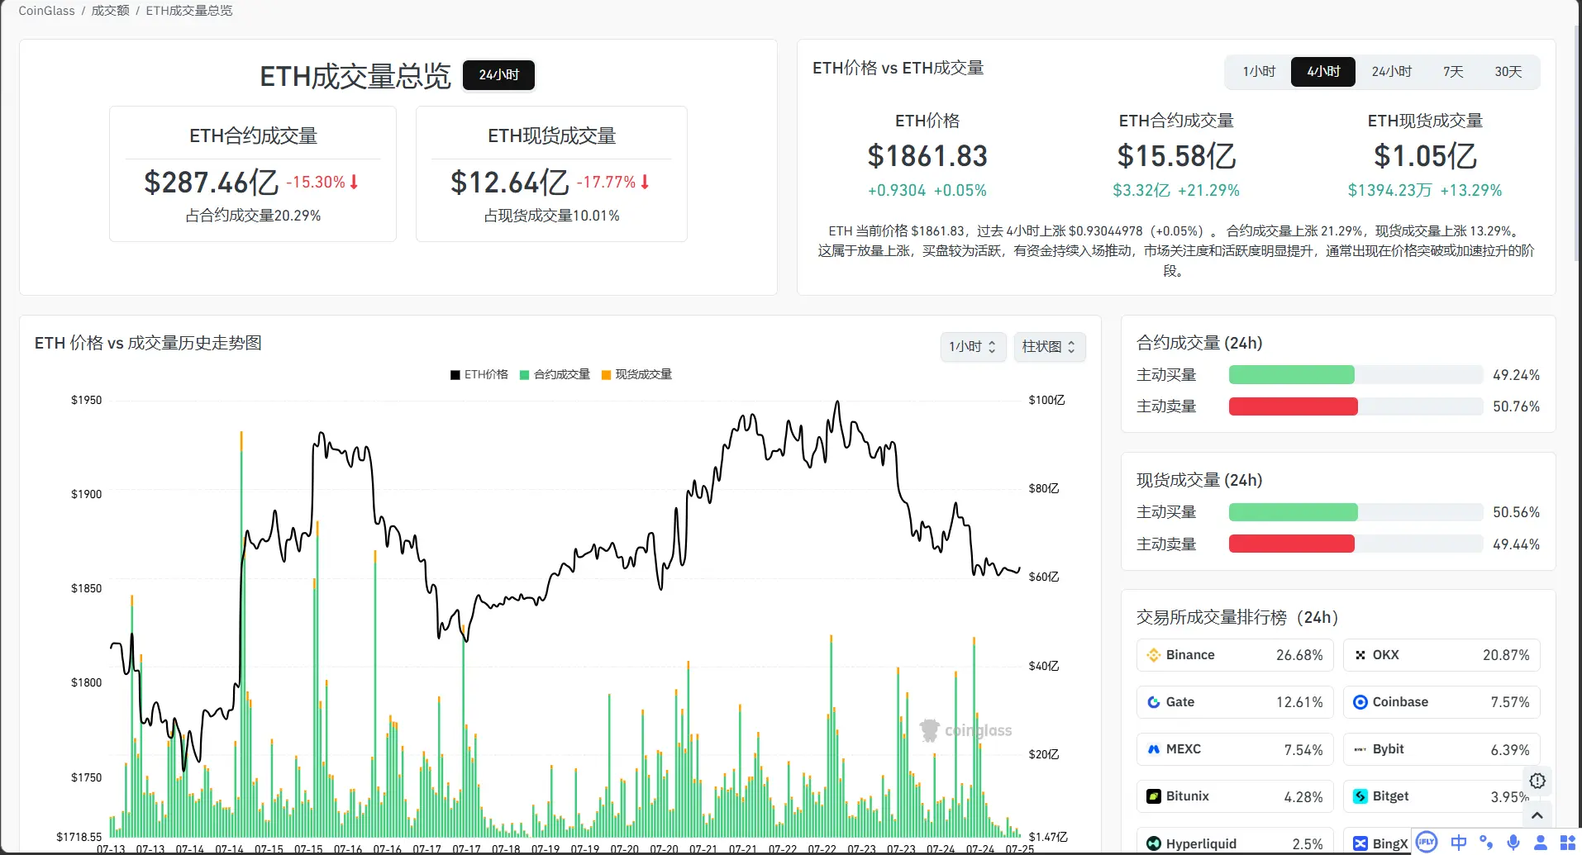Click the MEXC 7.54% share value

[x=1303, y=749]
